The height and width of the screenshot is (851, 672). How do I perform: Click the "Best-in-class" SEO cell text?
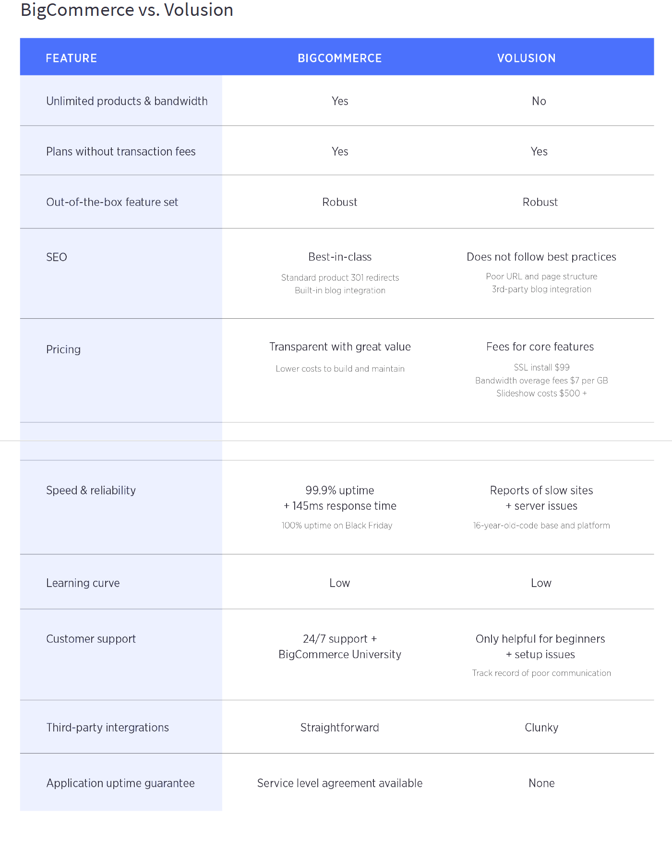point(340,257)
